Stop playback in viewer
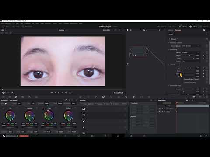 [59, 92]
